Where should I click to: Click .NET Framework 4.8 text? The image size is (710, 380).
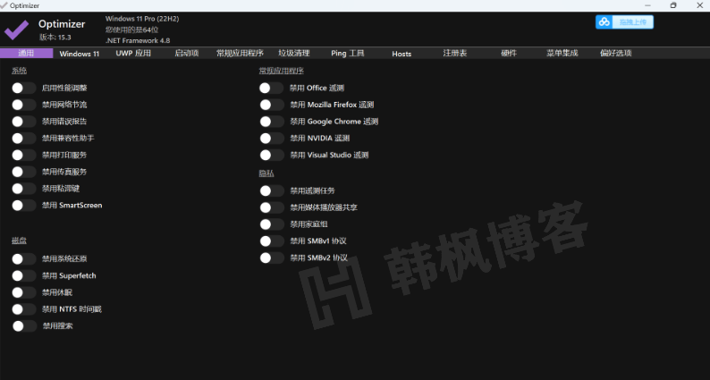pos(138,40)
